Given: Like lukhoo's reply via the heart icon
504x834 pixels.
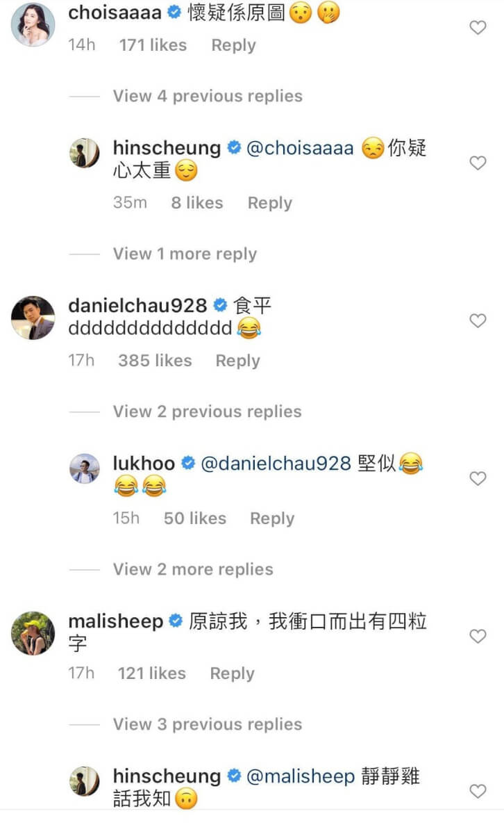Looking at the screenshot, I should tap(478, 478).
